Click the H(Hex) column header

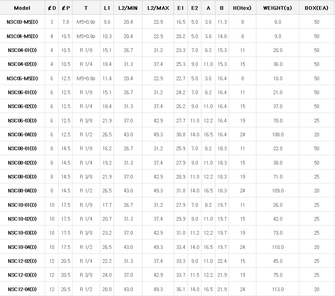click(242, 8)
